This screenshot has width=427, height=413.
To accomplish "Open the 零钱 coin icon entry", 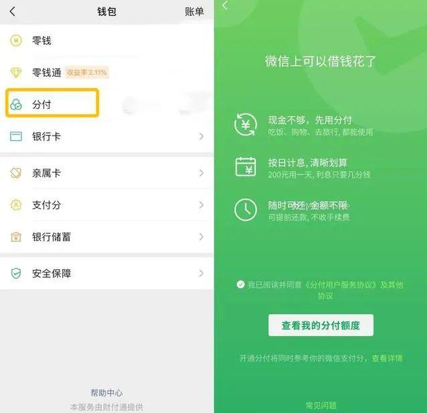I will [x=16, y=41].
